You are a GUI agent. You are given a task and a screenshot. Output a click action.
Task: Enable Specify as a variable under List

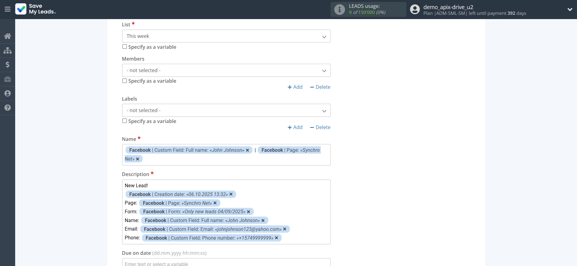[124, 47]
